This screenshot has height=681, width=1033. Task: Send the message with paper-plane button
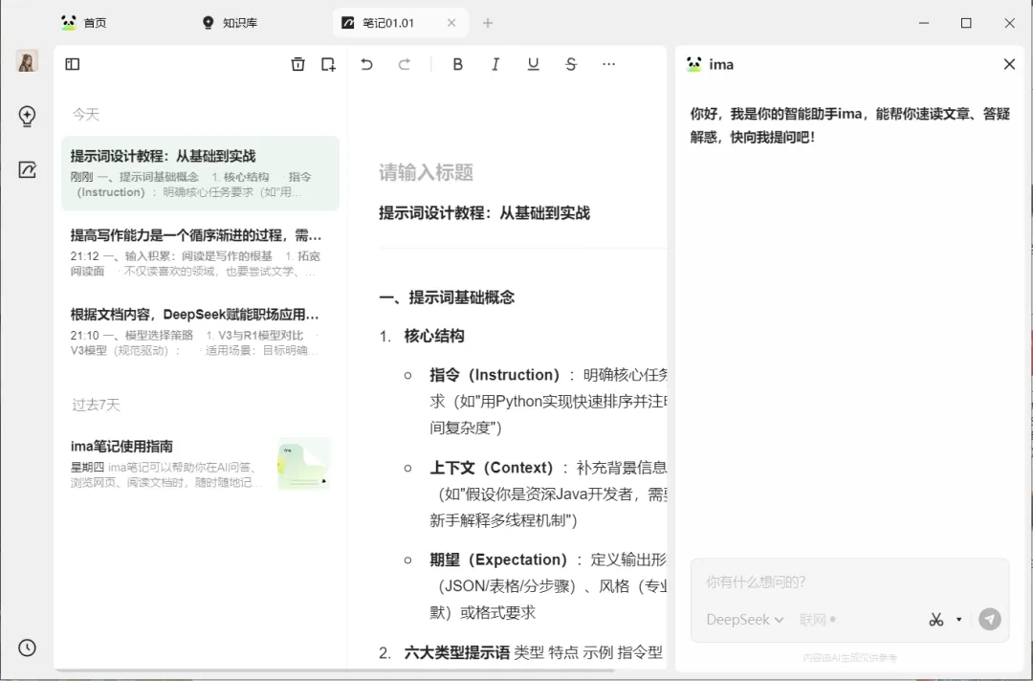click(x=990, y=619)
